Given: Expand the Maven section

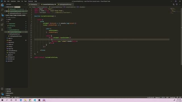Looking at the screenshot, I should pos(8,95).
